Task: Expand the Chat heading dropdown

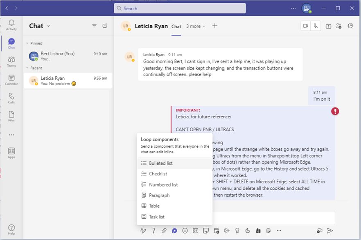Action: [48, 26]
